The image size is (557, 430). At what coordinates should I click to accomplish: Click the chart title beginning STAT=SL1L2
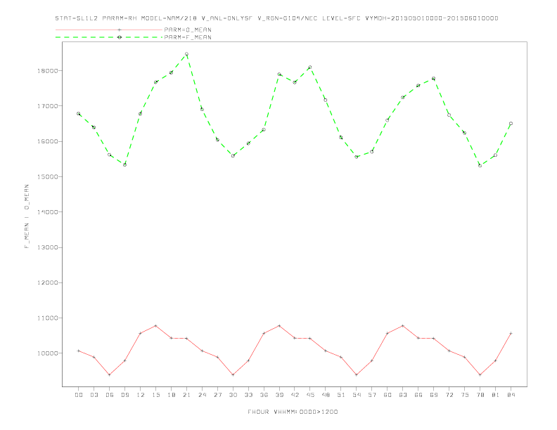tap(276, 18)
